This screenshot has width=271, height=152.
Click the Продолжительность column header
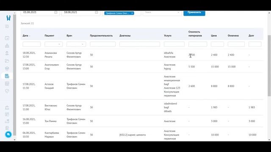101,35
